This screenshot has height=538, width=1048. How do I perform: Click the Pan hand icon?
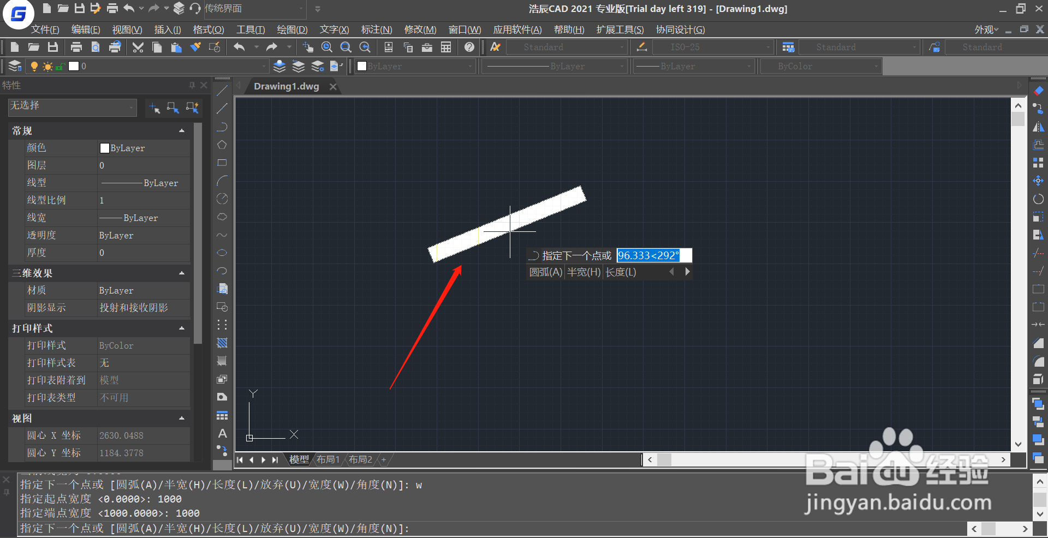[x=308, y=47]
